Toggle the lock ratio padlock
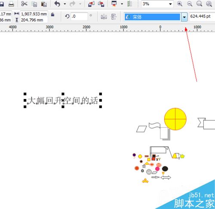 52,14
